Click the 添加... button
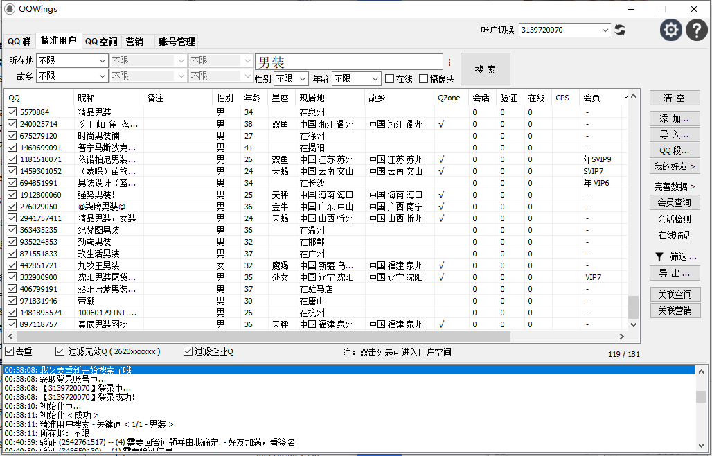 tap(675, 119)
